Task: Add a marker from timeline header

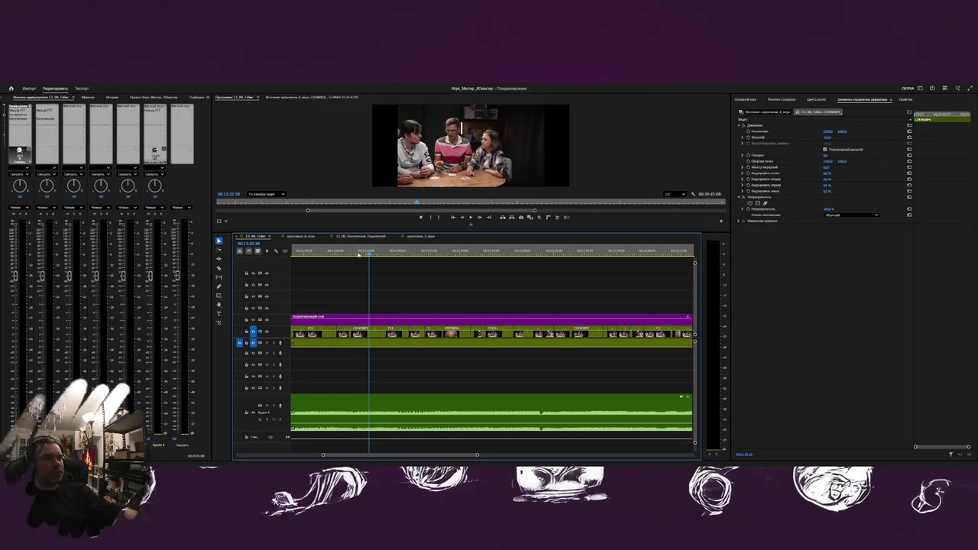Action: click(x=267, y=251)
